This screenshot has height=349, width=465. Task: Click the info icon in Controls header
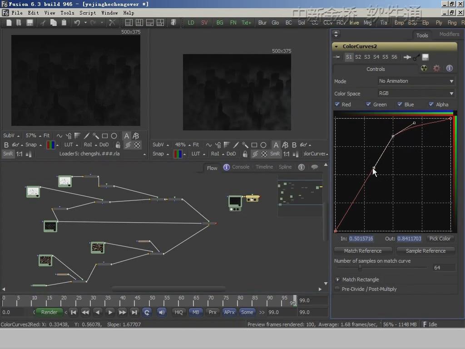(449, 68)
